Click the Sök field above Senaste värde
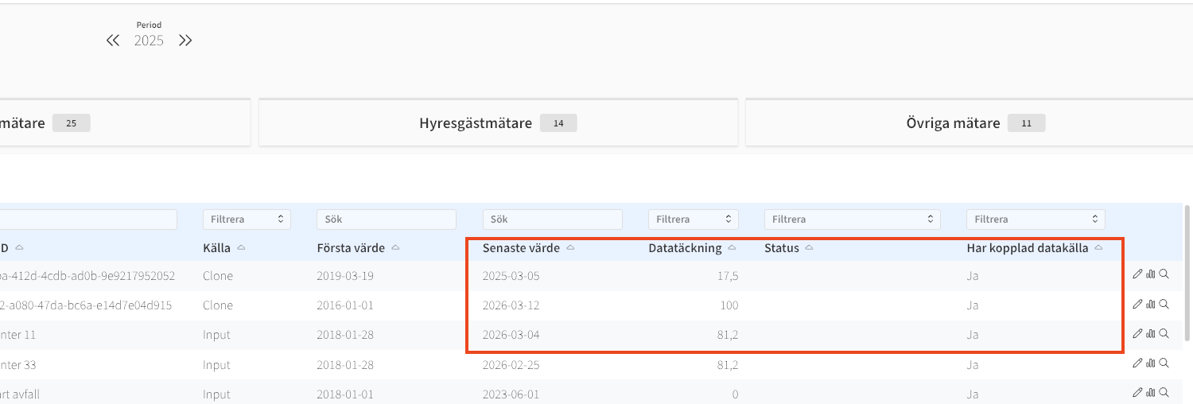Image resolution: width=1193 pixels, height=404 pixels. pyautogui.click(x=552, y=219)
